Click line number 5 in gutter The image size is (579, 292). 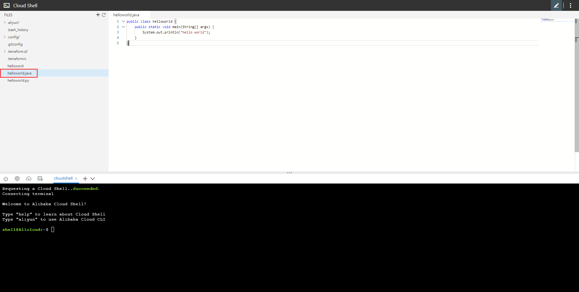point(118,43)
